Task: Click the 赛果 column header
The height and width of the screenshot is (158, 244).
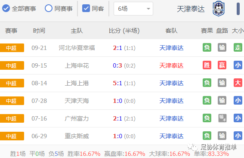Action: [x=207, y=31]
